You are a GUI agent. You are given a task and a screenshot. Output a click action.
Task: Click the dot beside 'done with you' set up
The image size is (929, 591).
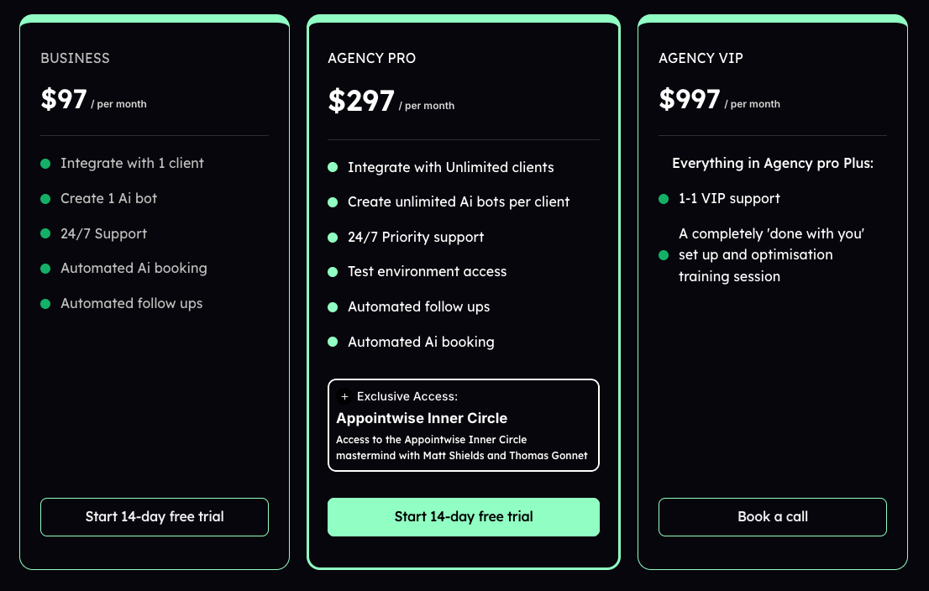(x=664, y=255)
